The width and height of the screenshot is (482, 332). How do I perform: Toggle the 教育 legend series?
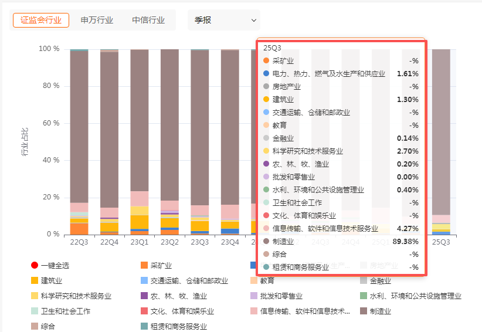(x=262, y=280)
